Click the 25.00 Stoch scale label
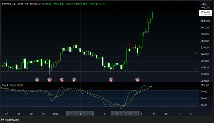The width and height of the screenshot is (214, 123). coord(204,105)
